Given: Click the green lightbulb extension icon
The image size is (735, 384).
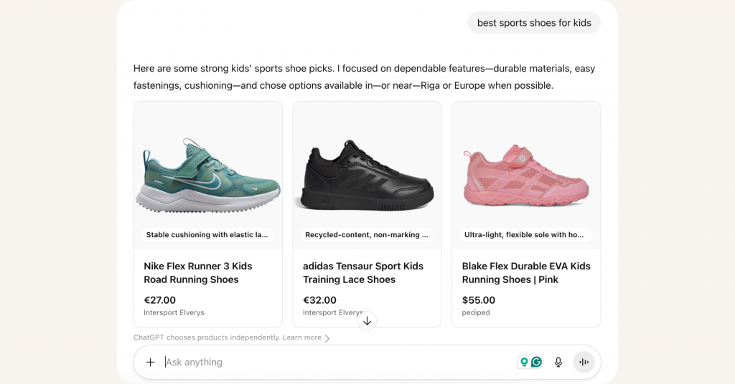Looking at the screenshot, I should pyautogui.click(x=524, y=362).
